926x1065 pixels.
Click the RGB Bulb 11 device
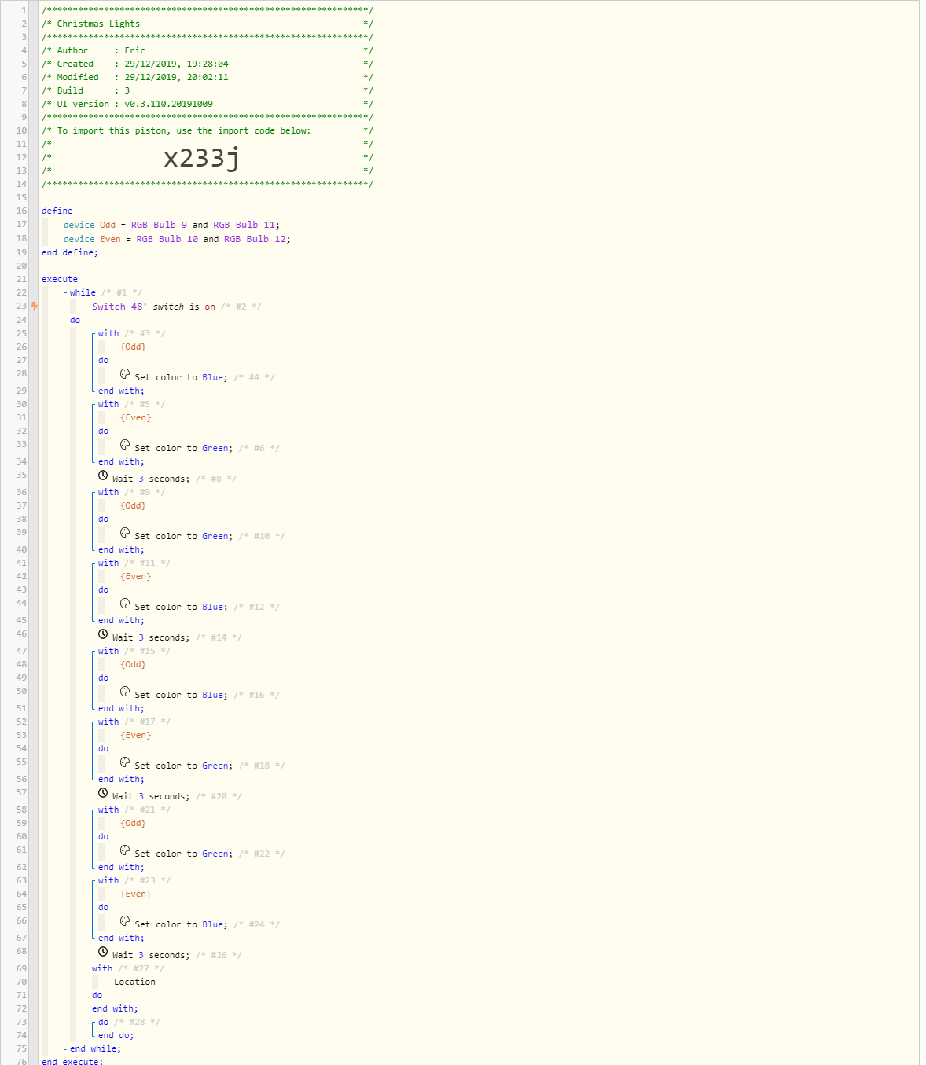pyautogui.click(x=244, y=225)
